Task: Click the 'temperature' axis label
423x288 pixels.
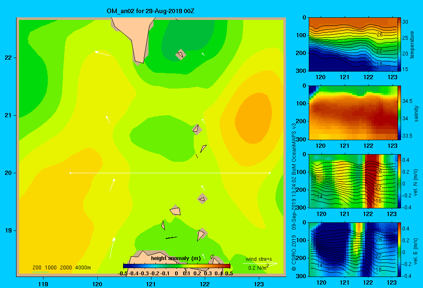Action: click(x=412, y=44)
